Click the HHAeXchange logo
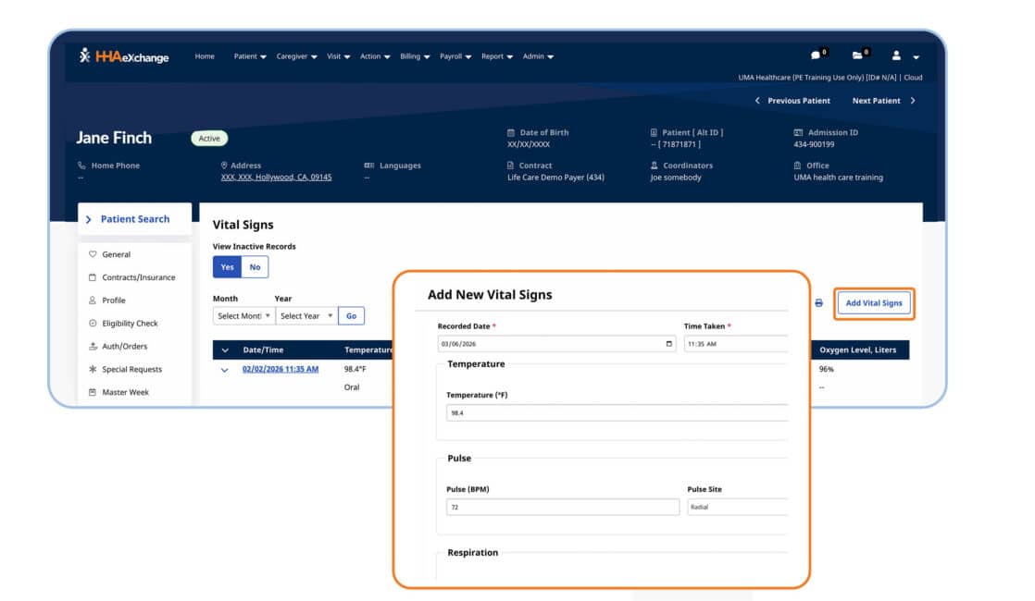Image resolution: width=1035 pixels, height=601 pixels. click(124, 56)
